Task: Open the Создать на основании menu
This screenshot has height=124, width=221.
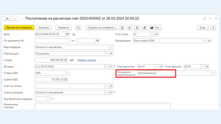Action: [102, 27]
